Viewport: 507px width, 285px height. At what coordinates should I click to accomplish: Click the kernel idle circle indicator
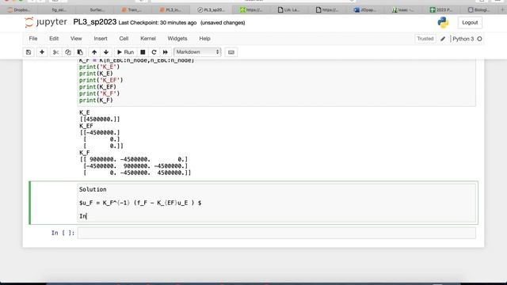click(479, 39)
